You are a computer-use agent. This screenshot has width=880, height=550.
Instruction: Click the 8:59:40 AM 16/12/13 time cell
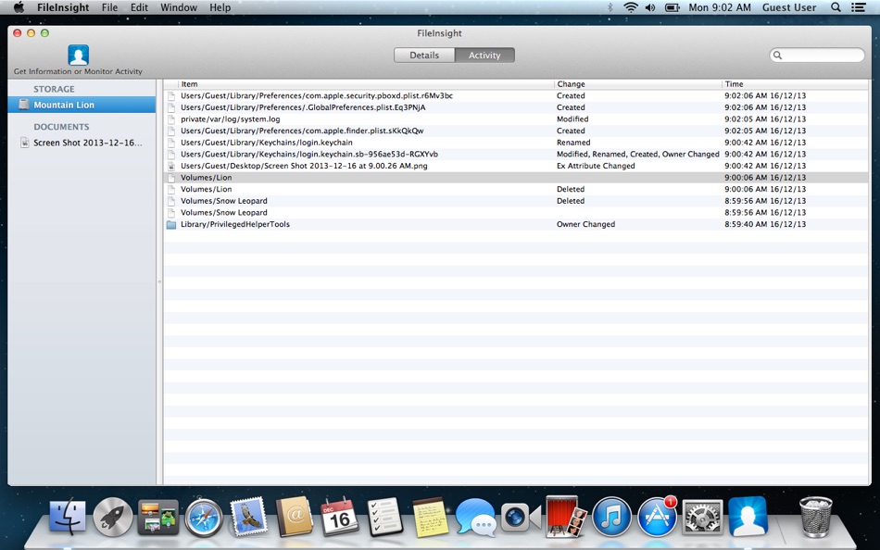(765, 224)
